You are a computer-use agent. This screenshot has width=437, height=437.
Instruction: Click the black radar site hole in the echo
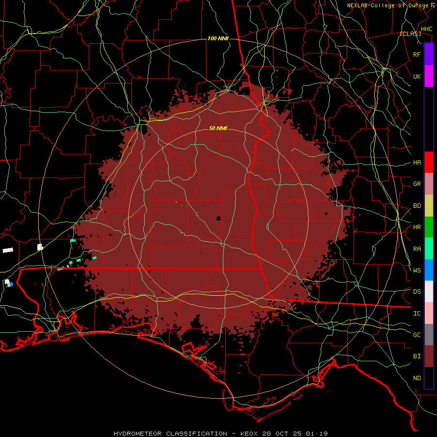click(x=219, y=218)
